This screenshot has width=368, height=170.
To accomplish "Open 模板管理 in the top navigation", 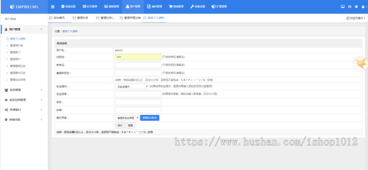I will tap(112, 7).
